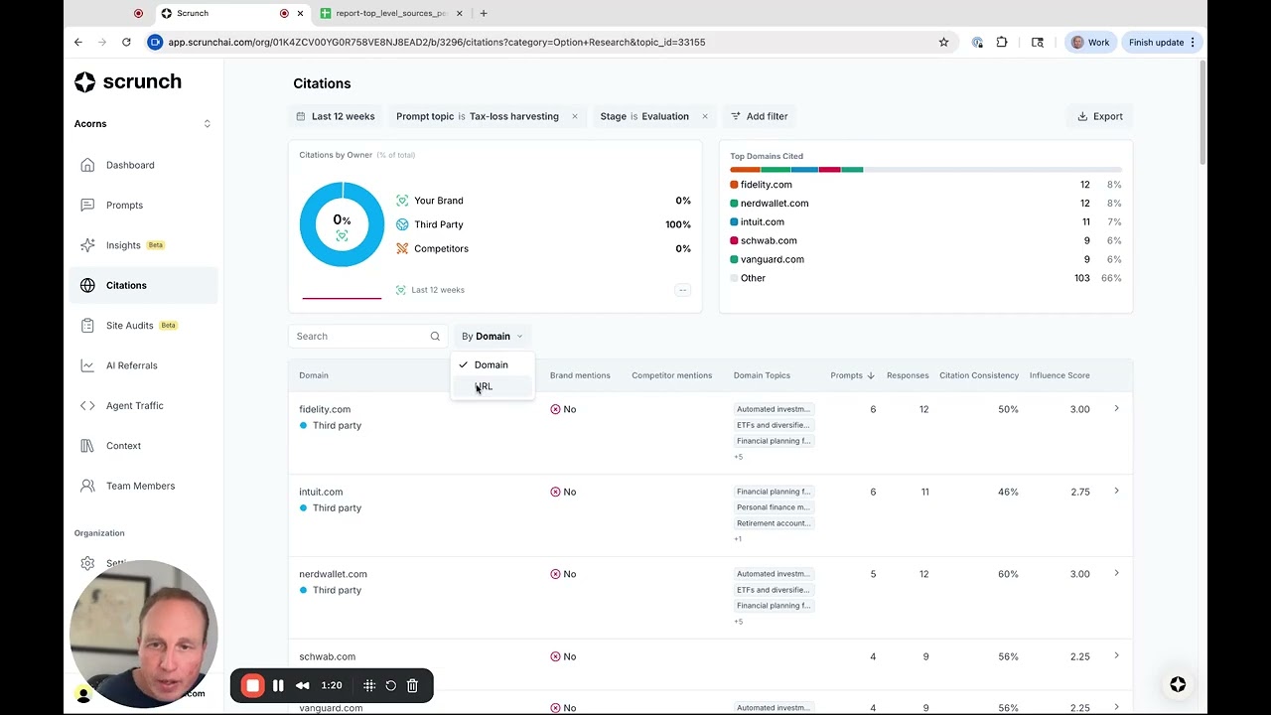Click the search magnifier icon
The image size is (1271, 715).
[x=435, y=336]
